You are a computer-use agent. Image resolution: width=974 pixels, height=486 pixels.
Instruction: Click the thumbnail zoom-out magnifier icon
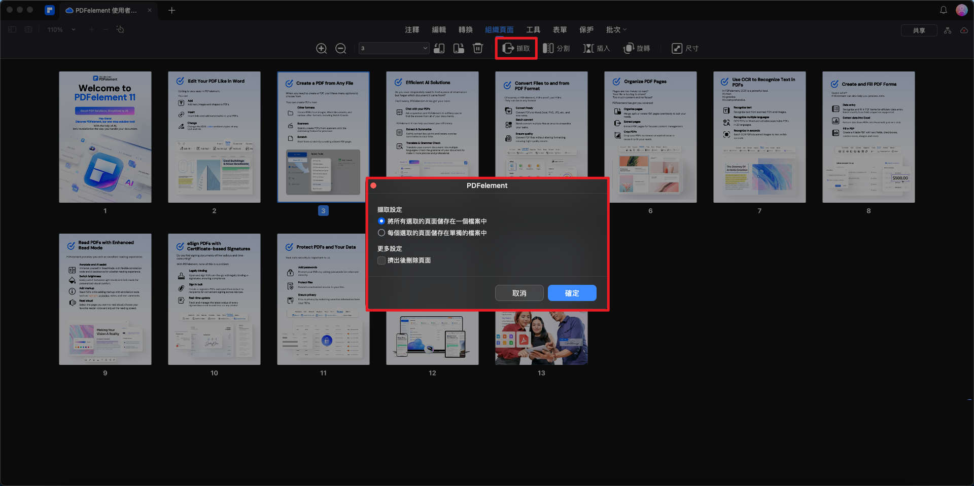341,49
